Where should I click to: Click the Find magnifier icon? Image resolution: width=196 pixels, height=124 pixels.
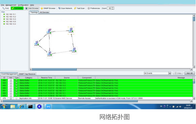click(x=3, y=8)
